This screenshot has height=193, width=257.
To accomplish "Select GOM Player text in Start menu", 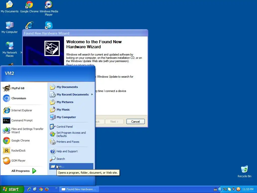I will pyautogui.click(x=18, y=161).
